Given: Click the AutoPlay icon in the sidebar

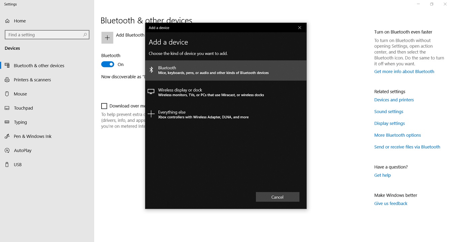Looking at the screenshot, I should point(7,150).
